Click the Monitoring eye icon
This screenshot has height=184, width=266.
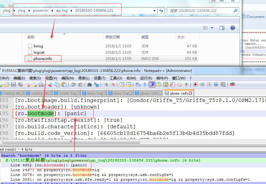click(x=186, y=85)
